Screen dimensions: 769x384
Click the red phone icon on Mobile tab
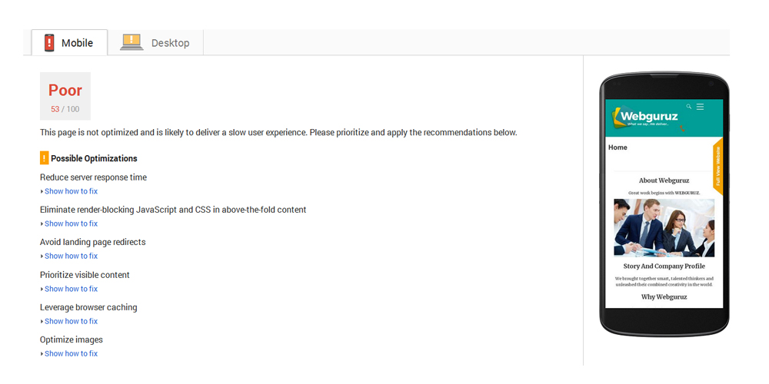tap(49, 43)
